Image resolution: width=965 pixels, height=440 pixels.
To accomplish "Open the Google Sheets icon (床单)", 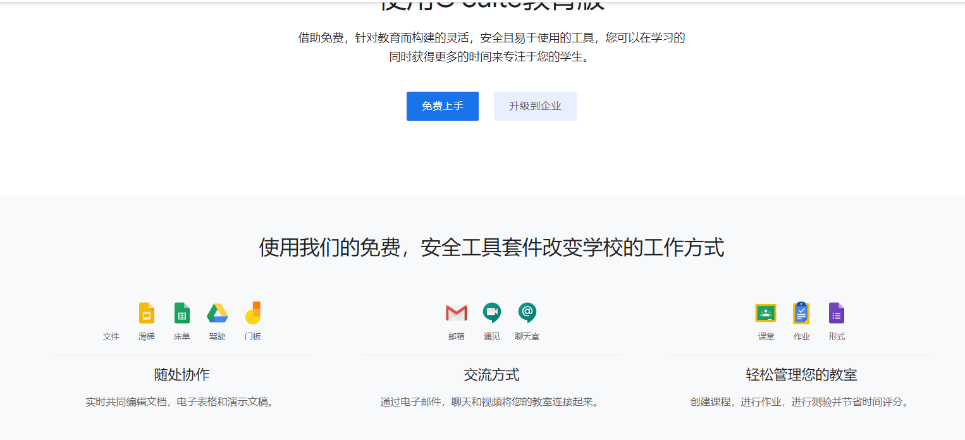I will (x=182, y=313).
